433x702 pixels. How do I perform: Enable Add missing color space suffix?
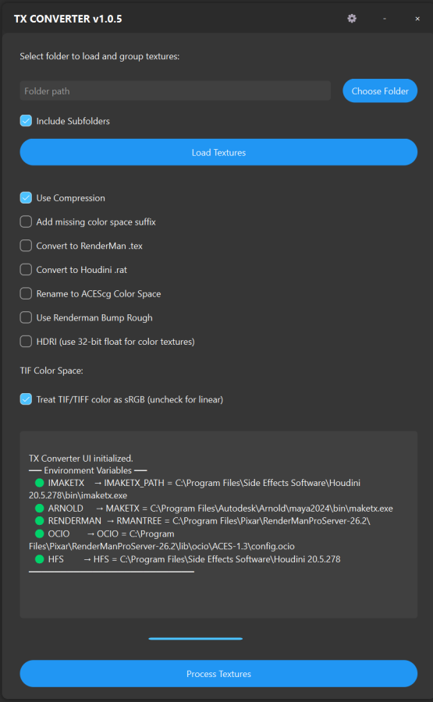(x=26, y=222)
